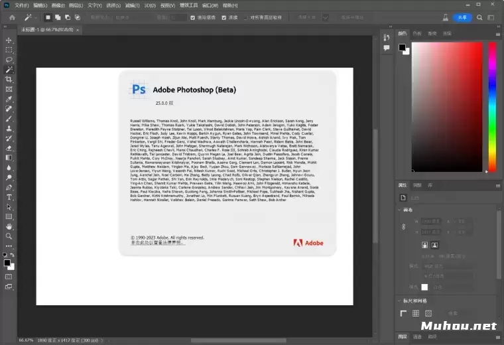Select the Path Selection tool
The image size is (504, 345).
click(x=9, y=207)
